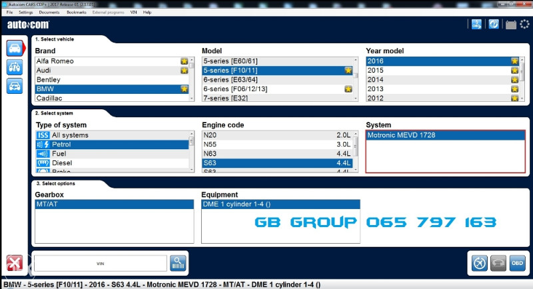The height and width of the screenshot is (289, 533).
Task: Select year model 2012
Action: click(442, 98)
